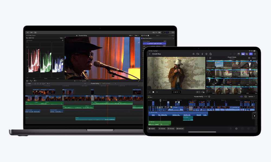Open the Options dropdown above the iPad timeline
Screen dimensions: 271x162
point(251,96)
